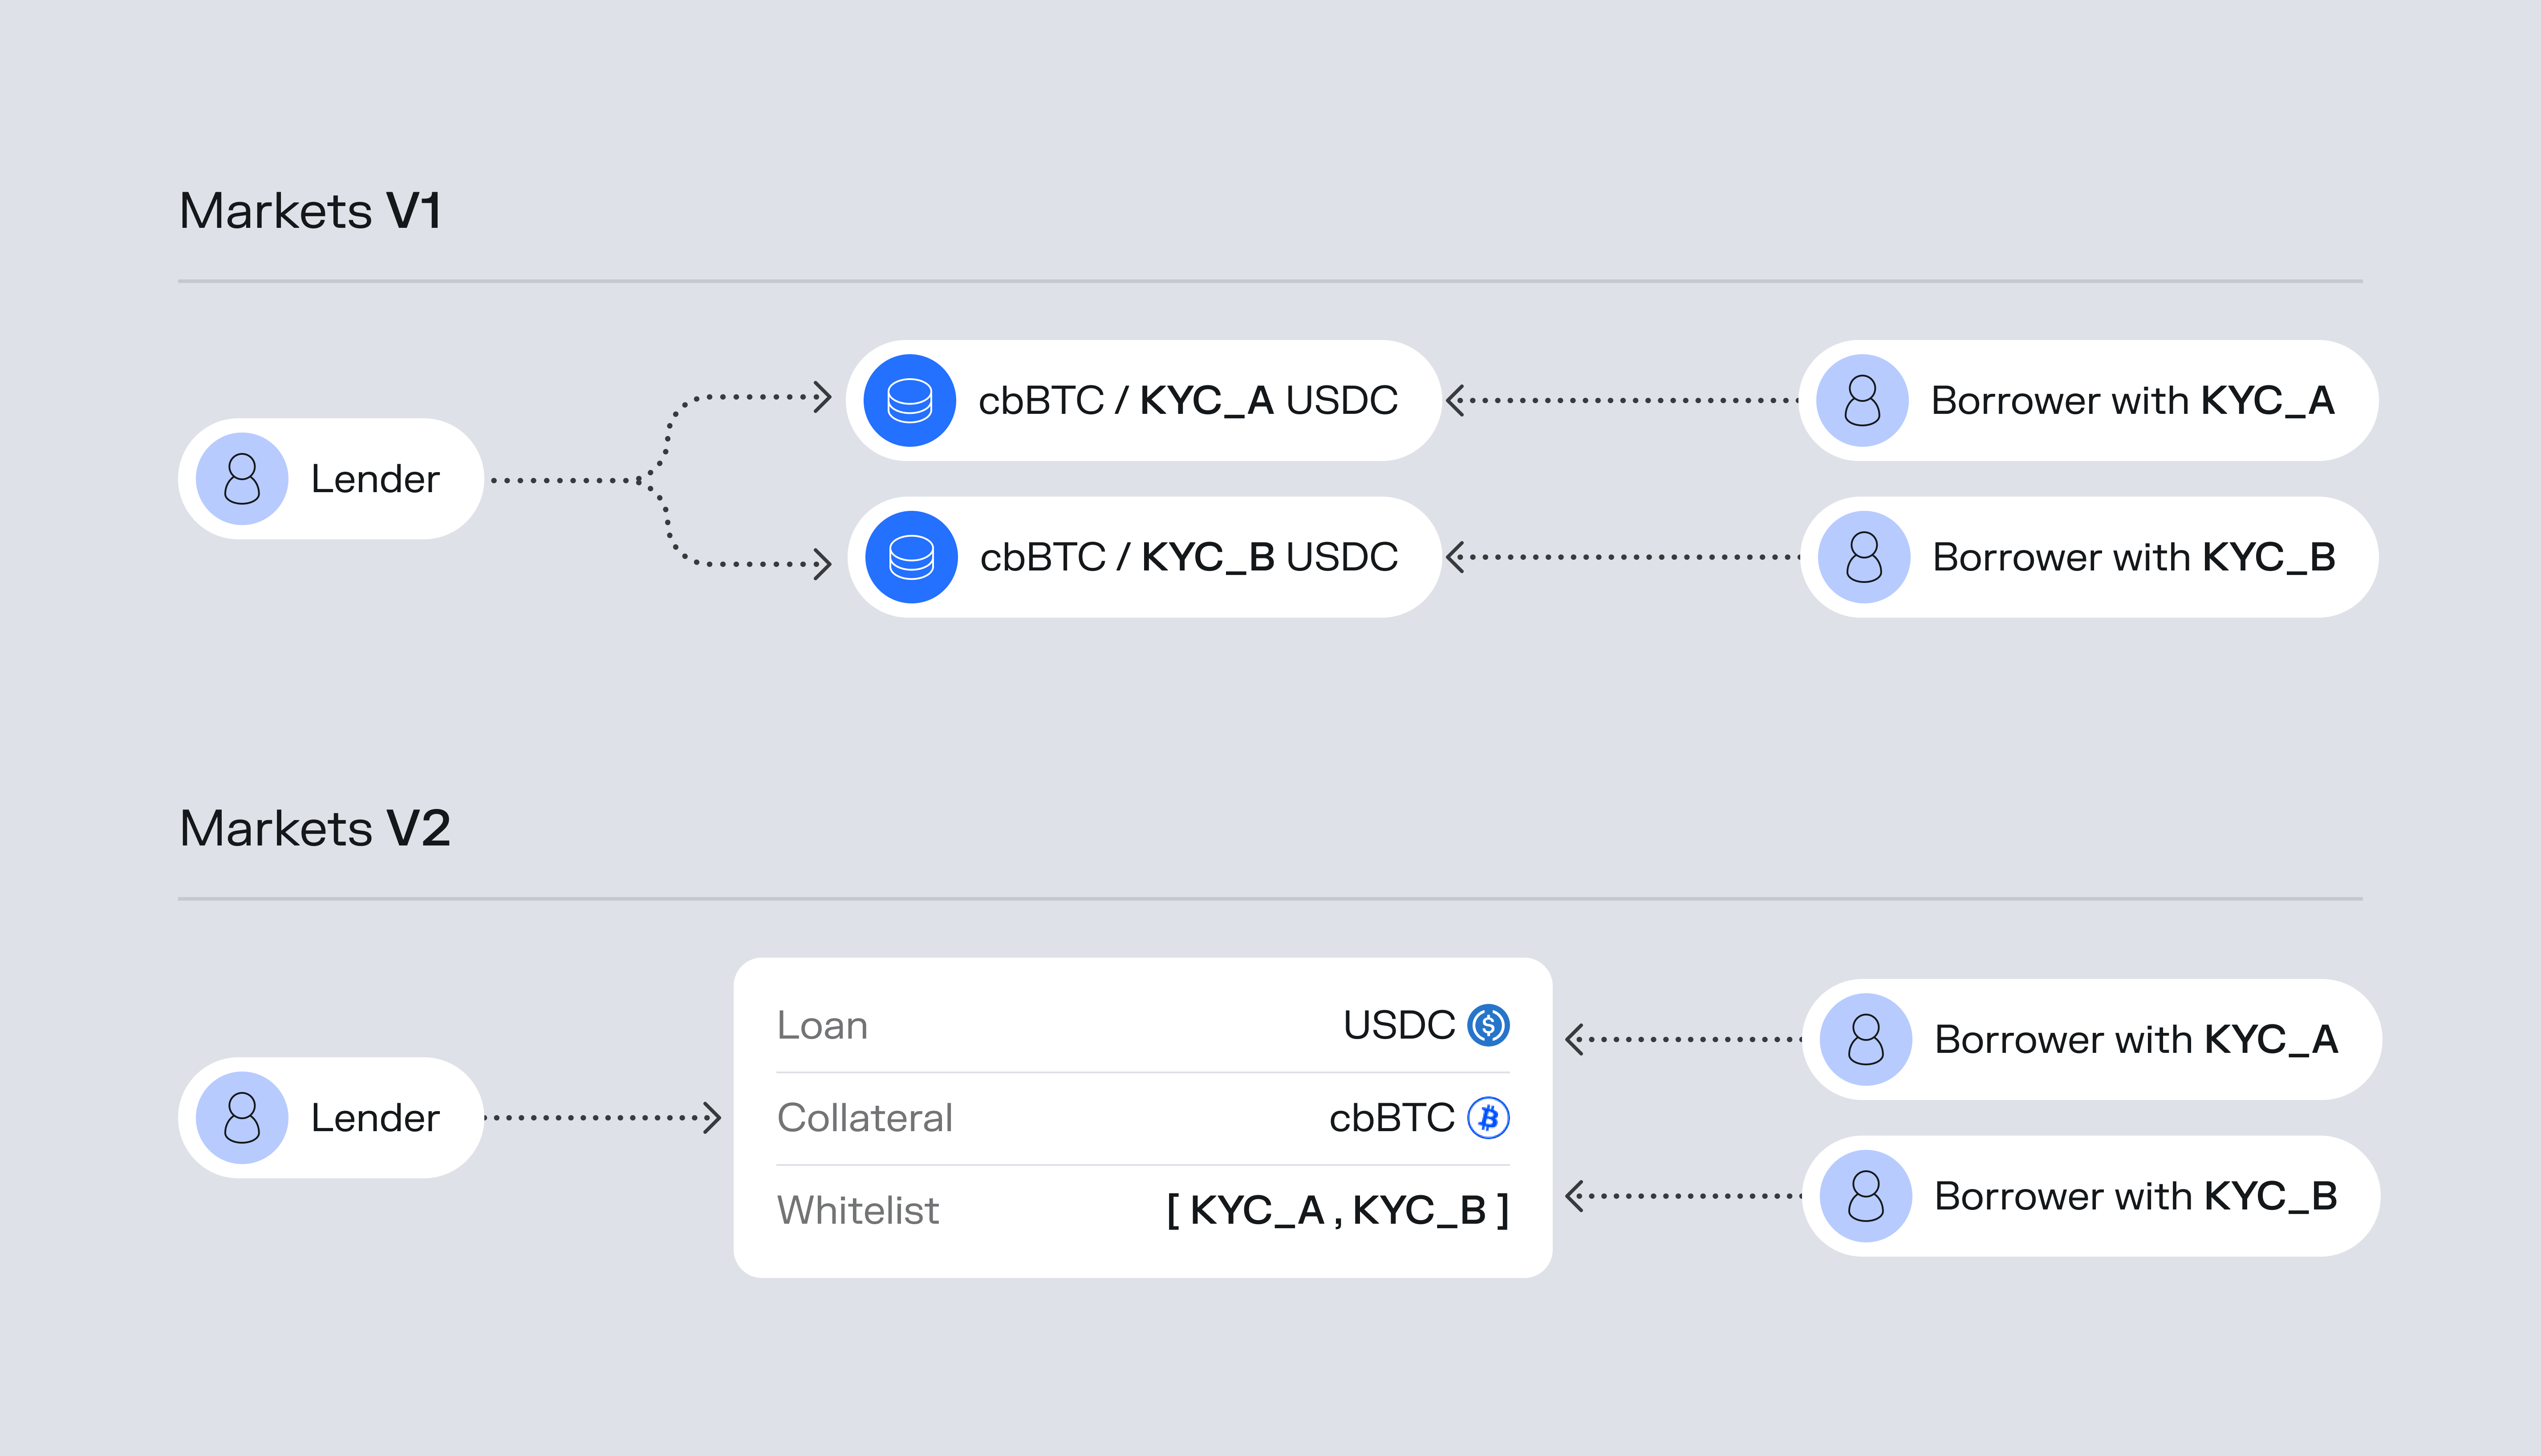Click the USDC coin icon in the Loan row
The height and width of the screenshot is (1456, 2541).
point(1489,1025)
